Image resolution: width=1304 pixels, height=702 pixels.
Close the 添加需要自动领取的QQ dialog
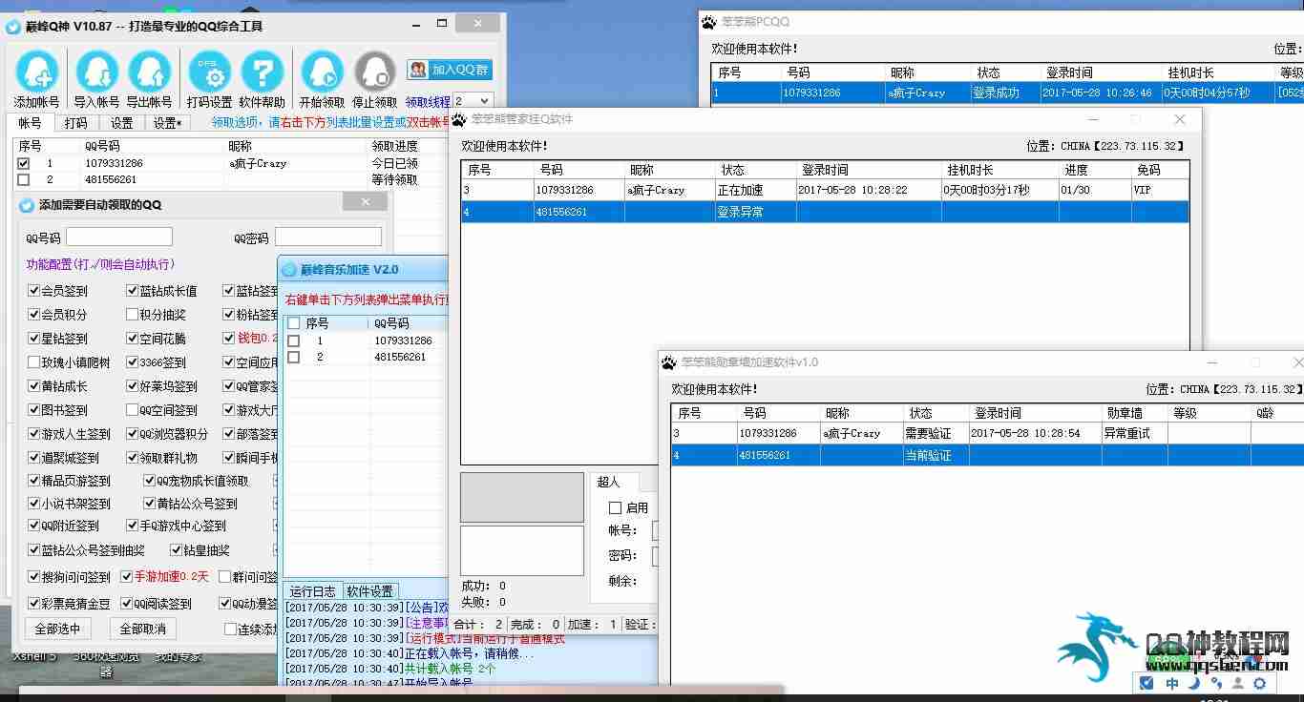pos(365,202)
